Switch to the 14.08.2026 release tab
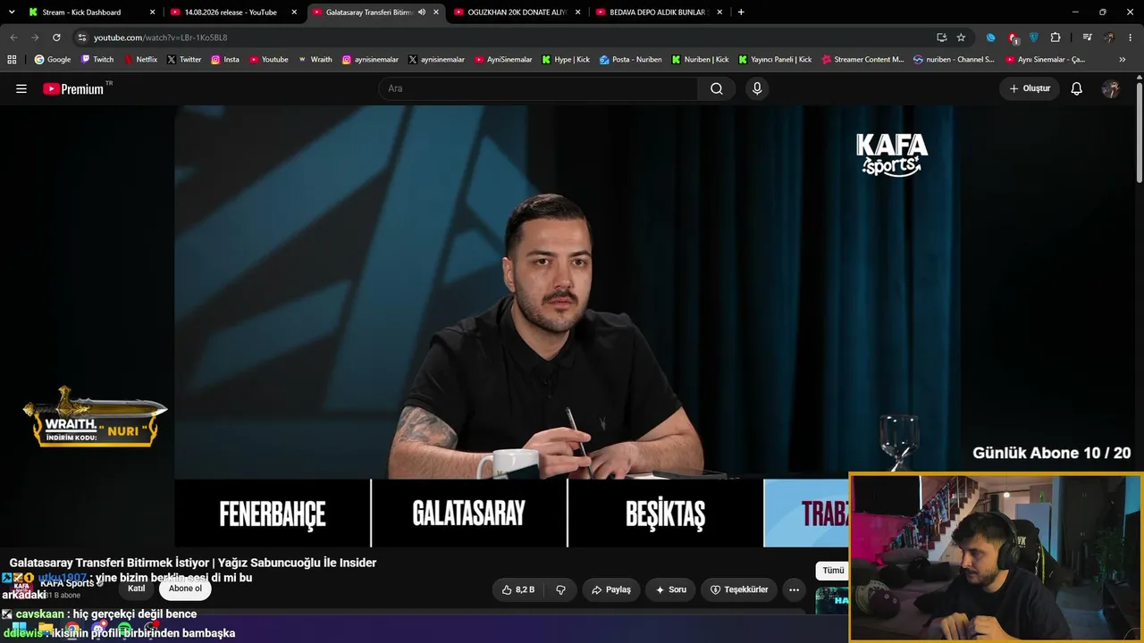The height and width of the screenshot is (643, 1144). pos(231,13)
